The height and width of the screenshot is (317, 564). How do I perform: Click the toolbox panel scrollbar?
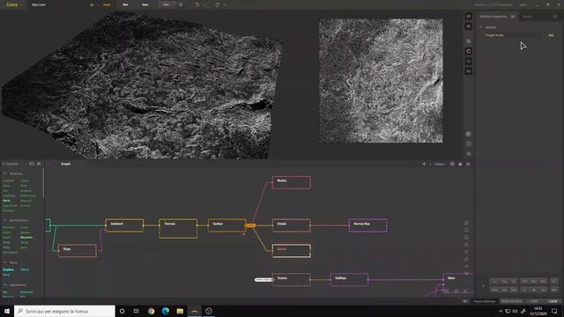43,183
